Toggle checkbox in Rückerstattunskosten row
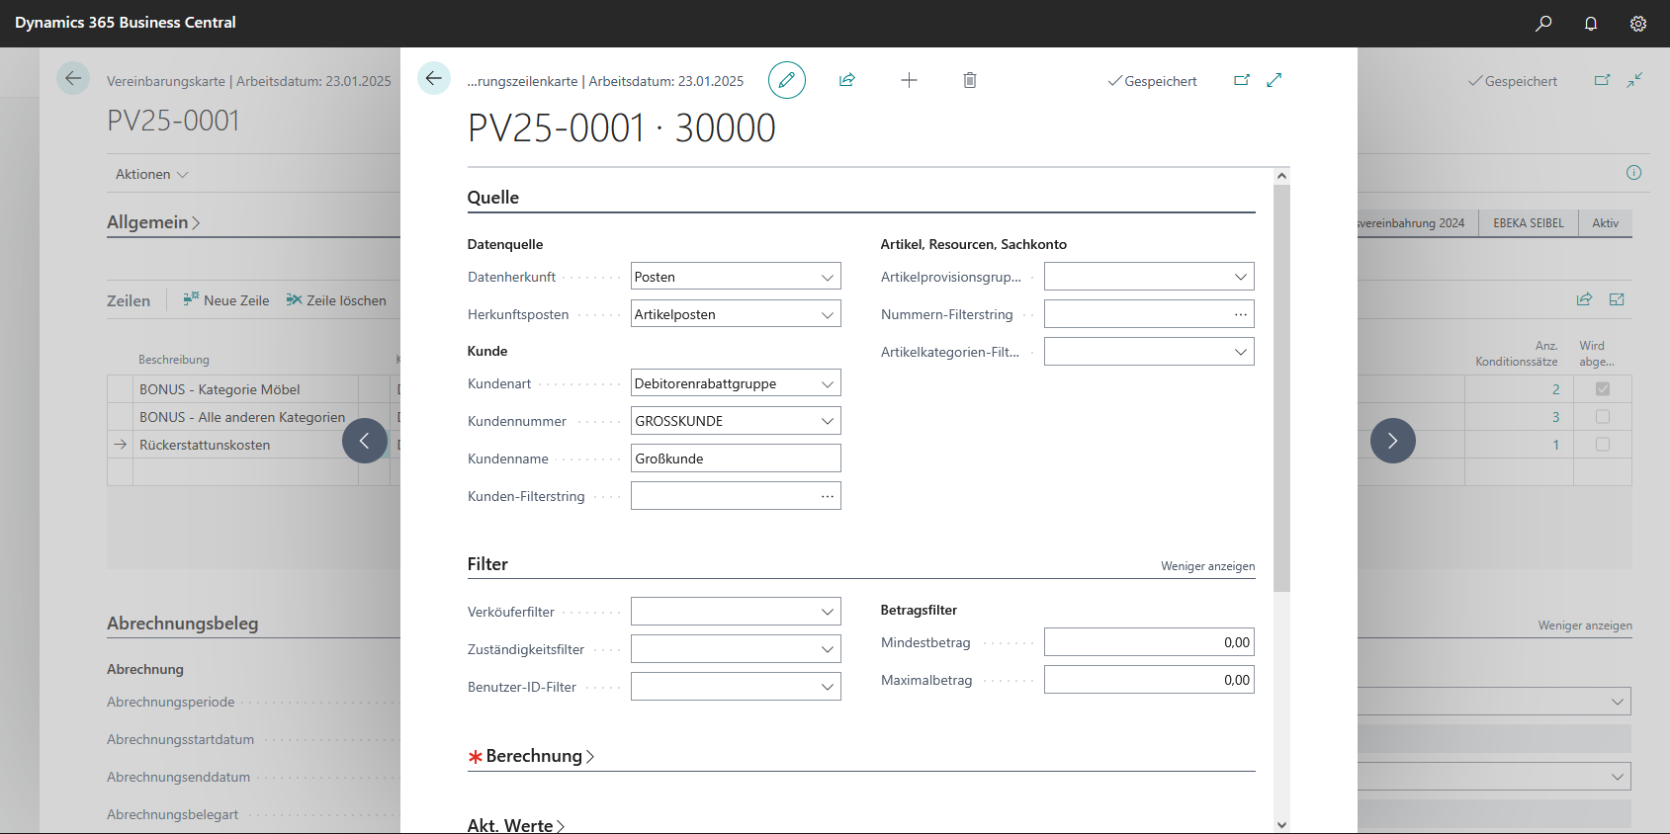Image resolution: width=1670 pixels, height=834 pixels. (x=1603, y=445)
